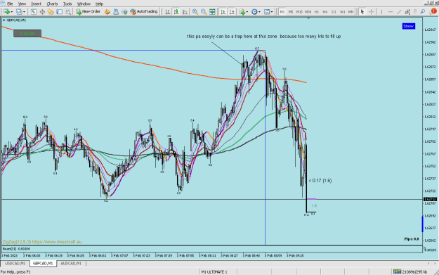Open the search magnifier
This screenshot has width=439, height=275.
[x=423, y=12]
